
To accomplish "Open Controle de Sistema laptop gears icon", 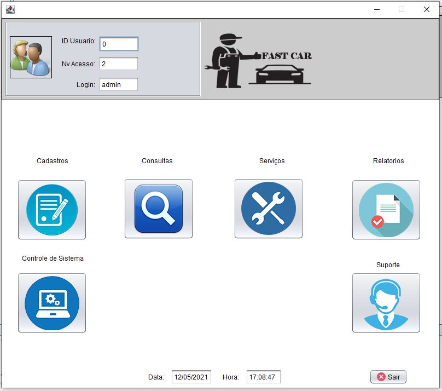I will click(52, 303).
